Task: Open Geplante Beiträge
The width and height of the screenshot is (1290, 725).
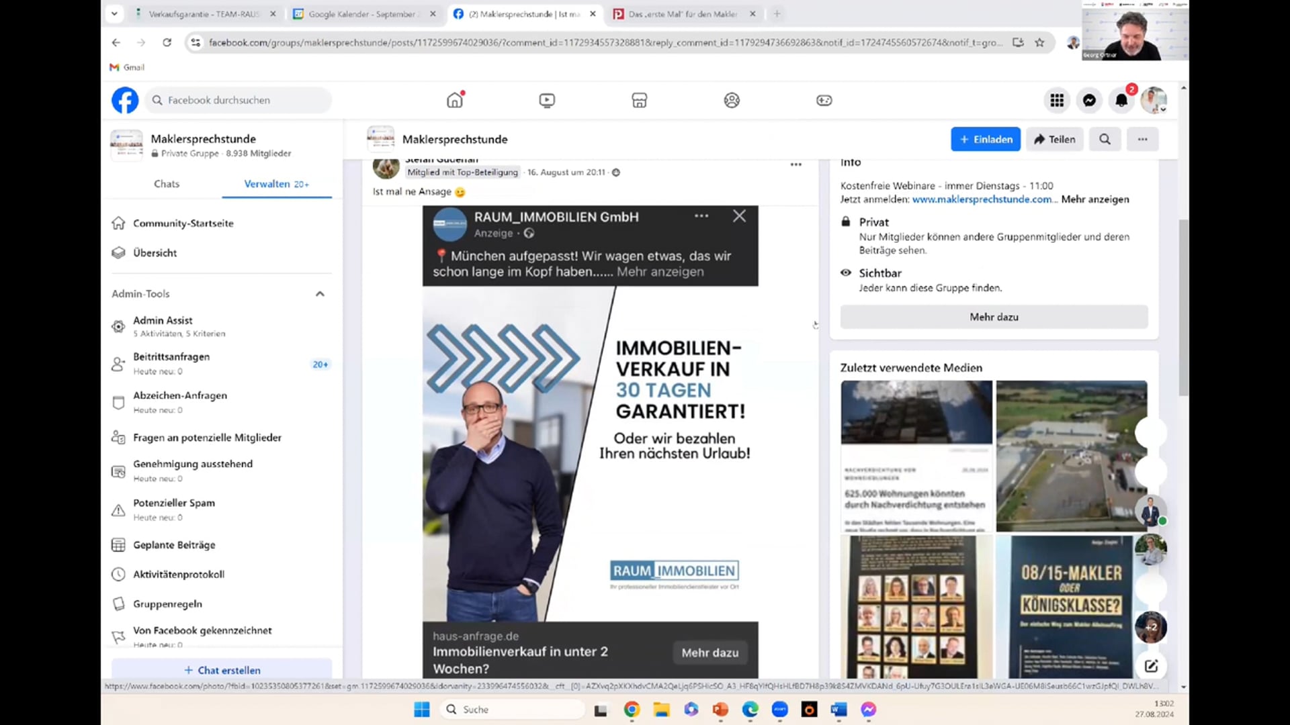Action: [222, 544]
